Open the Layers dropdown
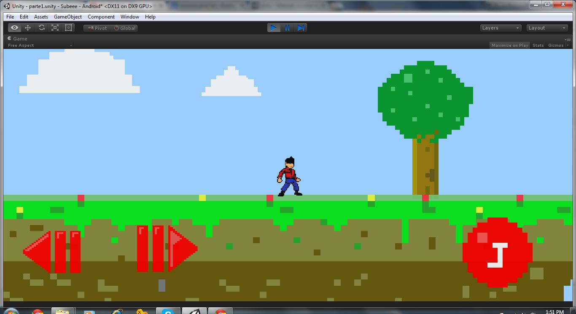The height and width of the screenshot is (314, 576). click(x=500, y=27)
